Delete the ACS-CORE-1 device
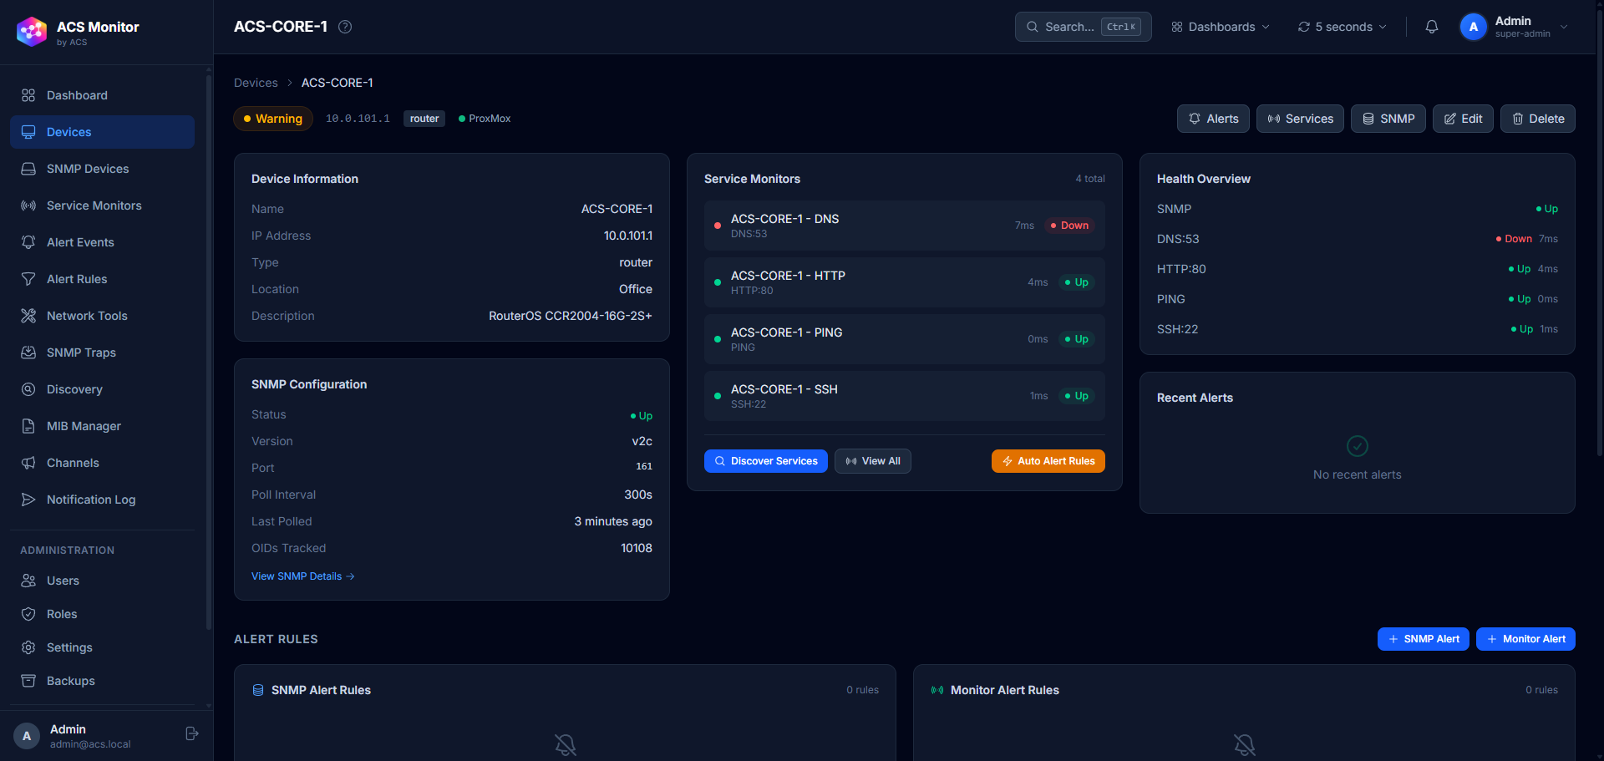1604x761 pixels. coord(1538,119)
